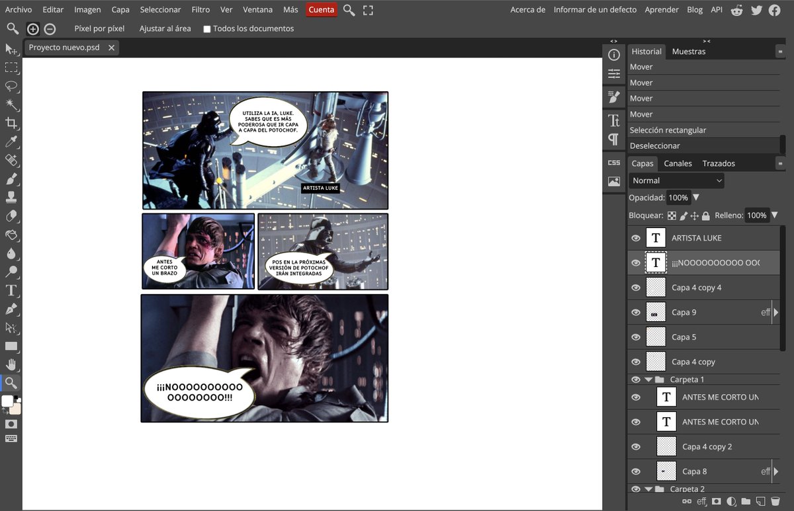Add layer mask icon in Layers panel

pos(717,502)
